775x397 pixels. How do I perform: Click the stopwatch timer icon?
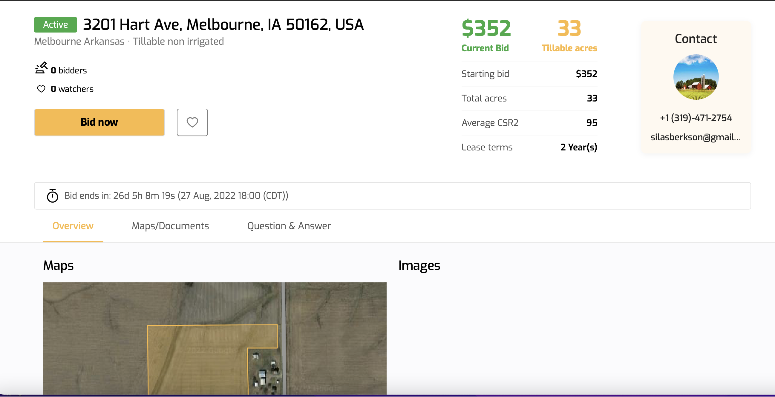pyautogui.click(x=52, y=196)
